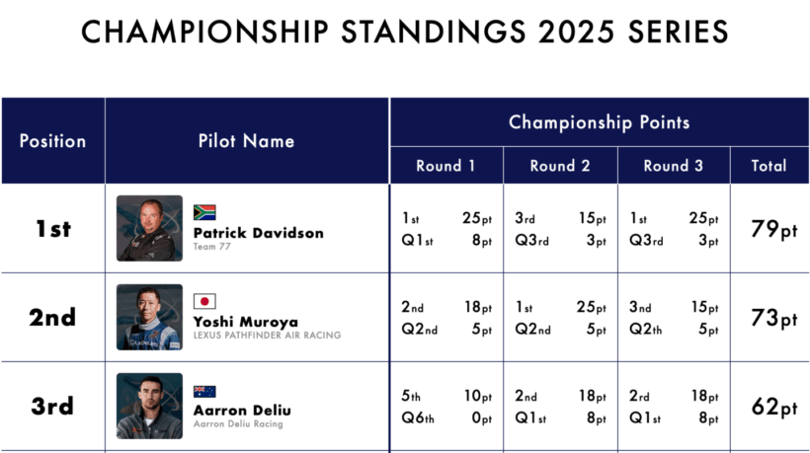This screenshot has height=453, width=810.
Task: Click the Round 1 column header
Action: (445, 166)
